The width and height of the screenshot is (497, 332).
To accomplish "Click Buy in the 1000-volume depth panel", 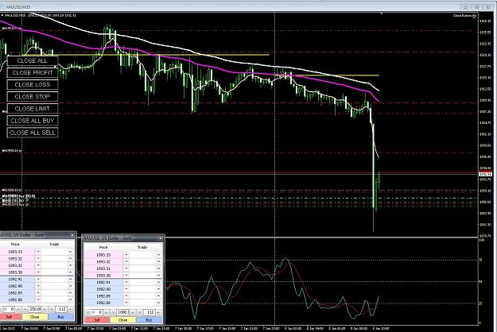I will [x=149, y=320].
